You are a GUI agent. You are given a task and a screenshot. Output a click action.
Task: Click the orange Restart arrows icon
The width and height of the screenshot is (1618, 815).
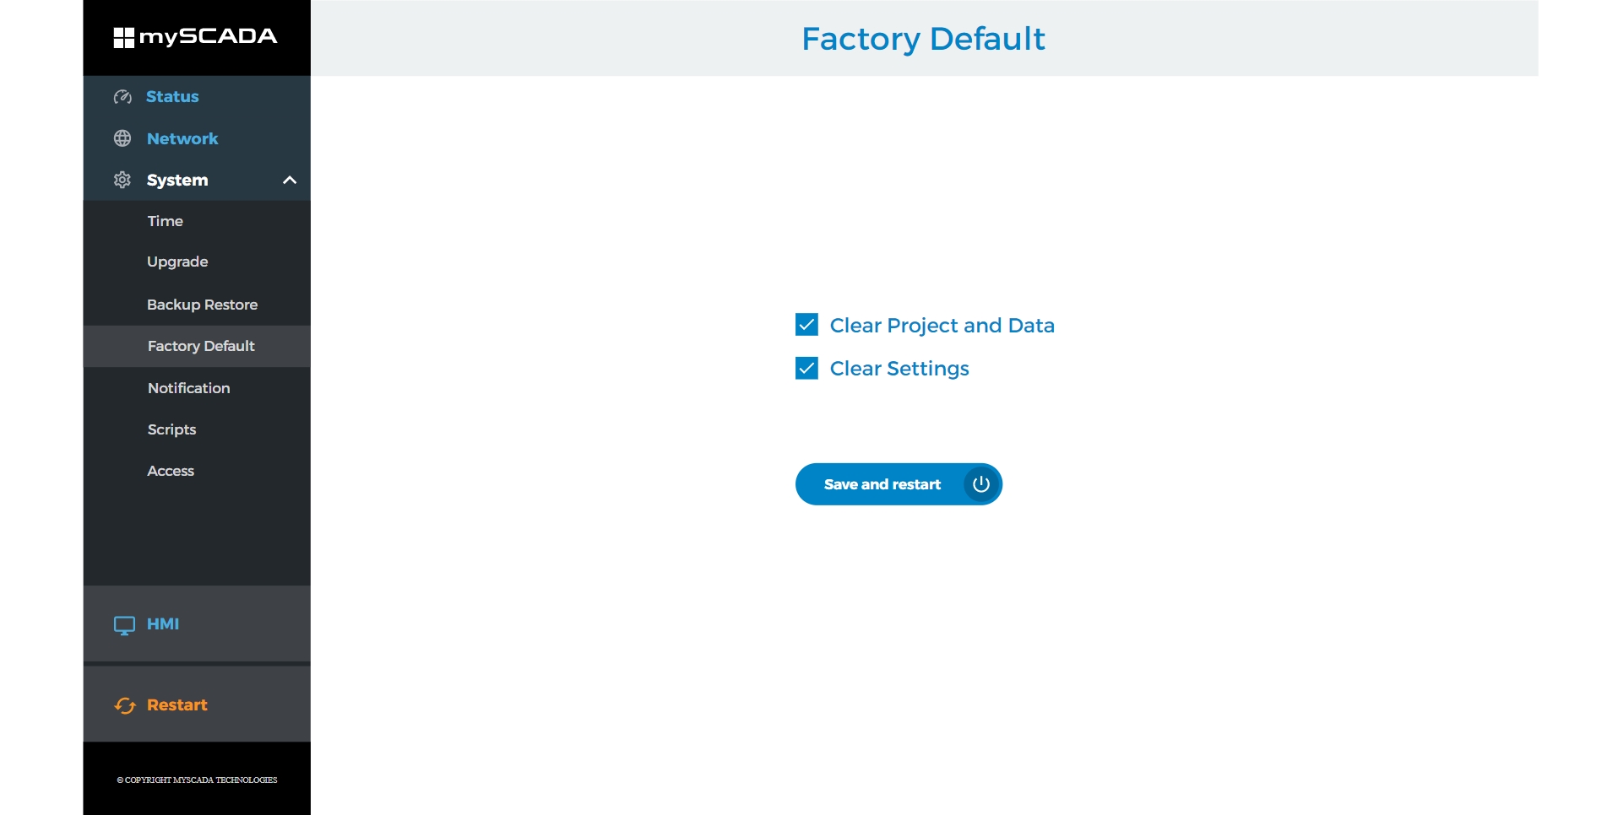125,705
